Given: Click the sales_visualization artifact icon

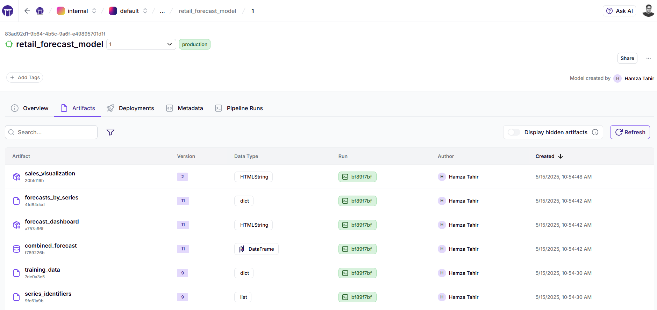Looking at the screenshot, I should [x=16, y=177].
